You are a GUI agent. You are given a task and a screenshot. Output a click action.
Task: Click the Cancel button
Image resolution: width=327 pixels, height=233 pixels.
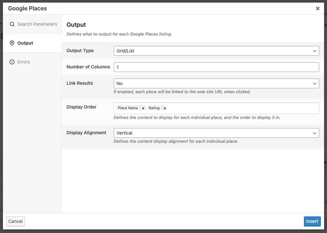(x=15, y=221)
